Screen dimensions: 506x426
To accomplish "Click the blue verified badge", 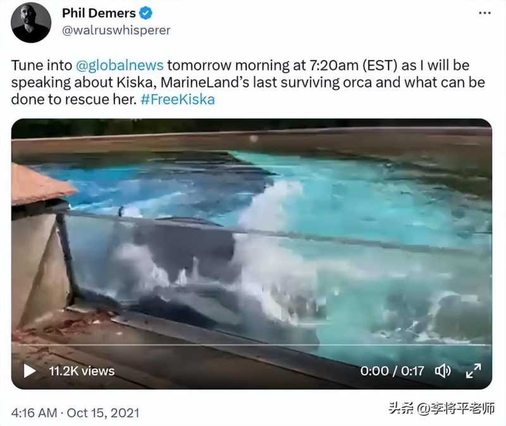I will click(x=145, y=13).
